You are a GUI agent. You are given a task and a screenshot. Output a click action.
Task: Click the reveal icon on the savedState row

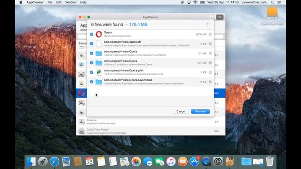pyautogui.click(x=210, y=82)
